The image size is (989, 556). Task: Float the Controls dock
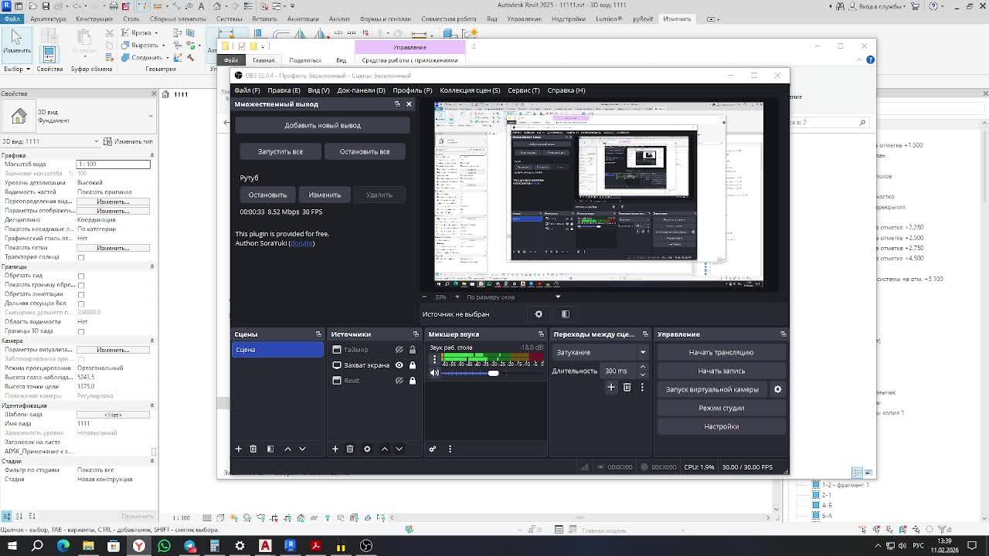pos(783,334)
